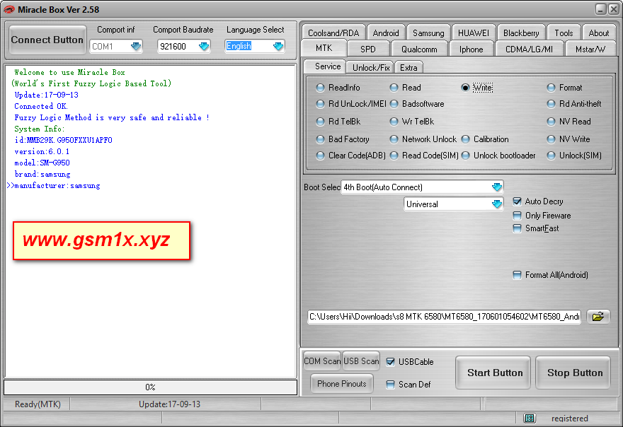
Task: Select the Wr TelBk radio button
Action: tap(394, 122)
